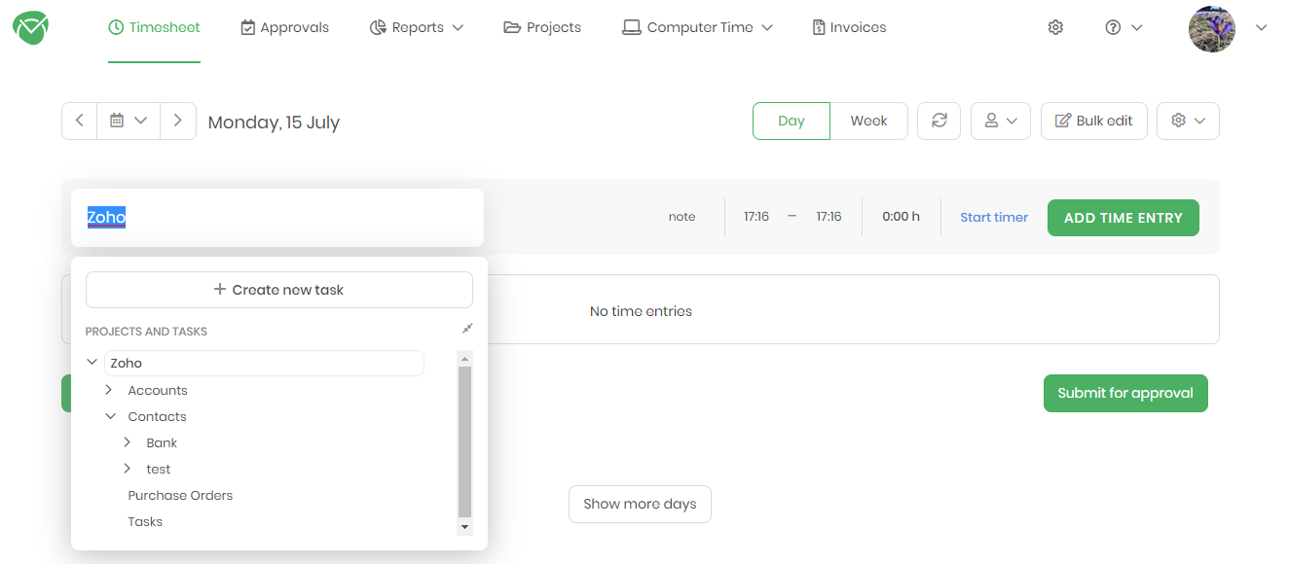
Task: Click the 0:00 h duration field
Action: click(901, 217)
